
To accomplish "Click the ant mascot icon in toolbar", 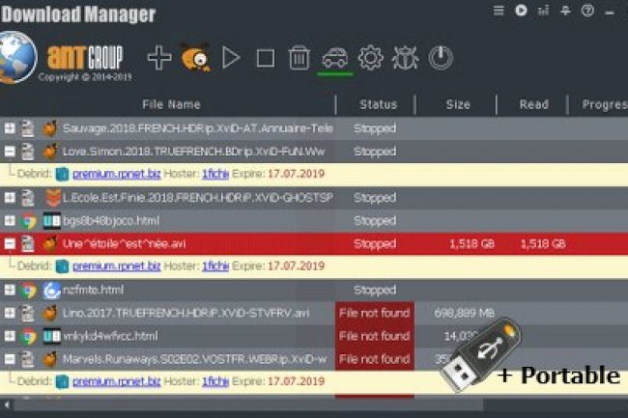I will pyautogui.click(x=195, y=58).
